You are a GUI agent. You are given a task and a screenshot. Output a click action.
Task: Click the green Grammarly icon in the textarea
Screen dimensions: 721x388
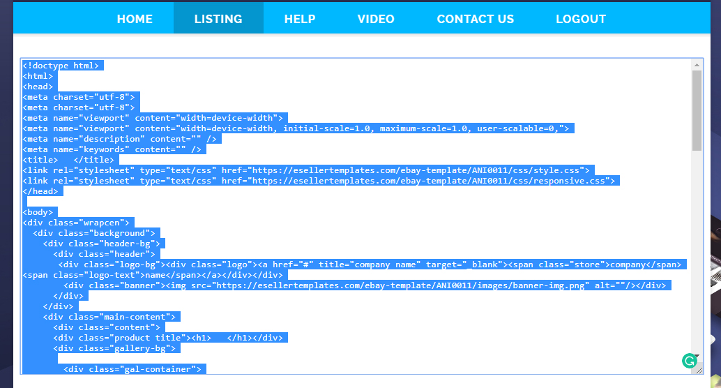[689, 361]
